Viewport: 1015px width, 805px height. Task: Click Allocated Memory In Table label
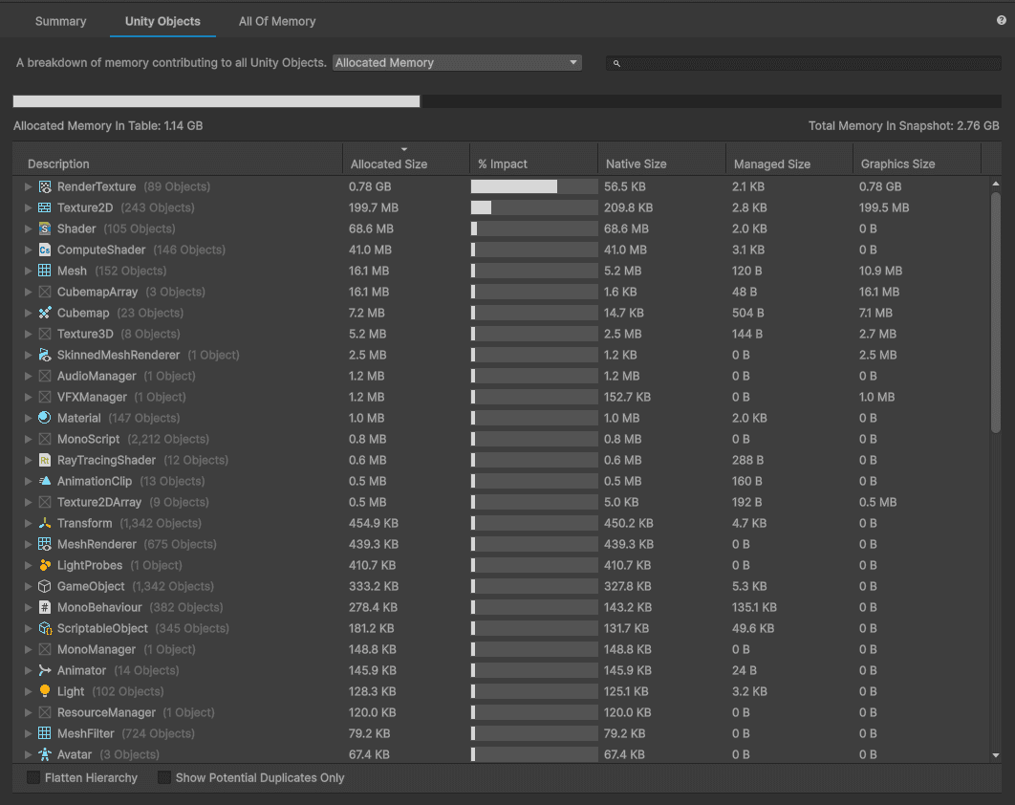click(x=108, y=125)
